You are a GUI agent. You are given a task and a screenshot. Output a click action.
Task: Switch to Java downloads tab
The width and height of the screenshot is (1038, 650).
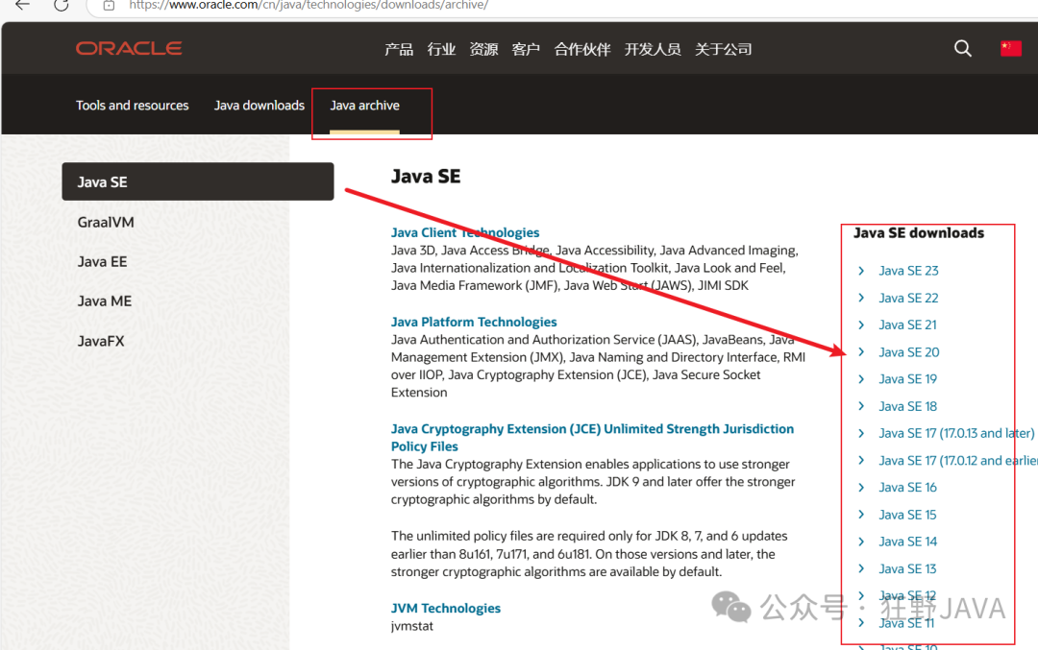[x=259, y=106]
